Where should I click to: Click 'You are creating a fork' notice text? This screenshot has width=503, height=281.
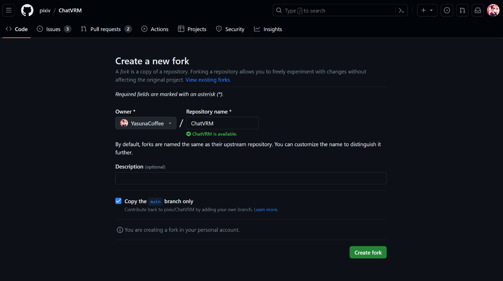182,230
